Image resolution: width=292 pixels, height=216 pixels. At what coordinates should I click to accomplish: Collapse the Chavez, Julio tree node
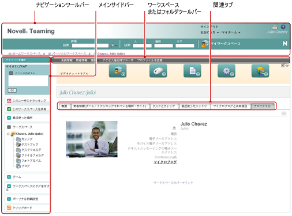point(8,134)
